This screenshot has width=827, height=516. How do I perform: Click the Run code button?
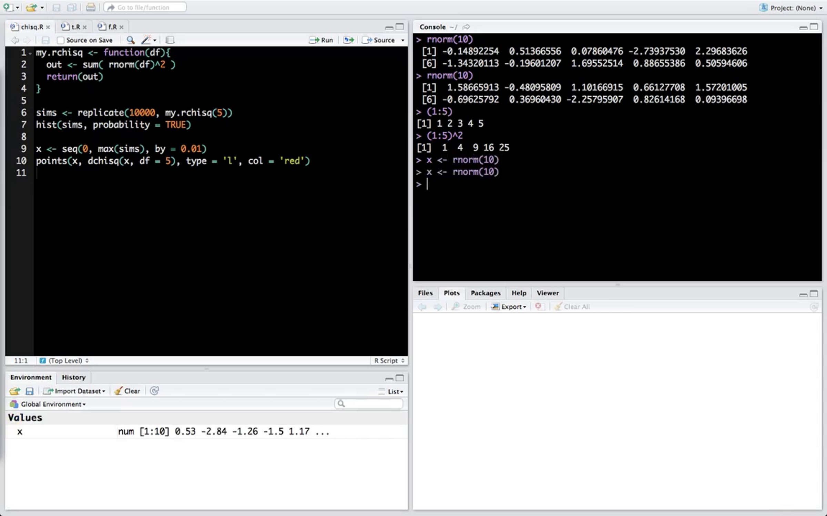pyautogui.click(x=321, y=40)
